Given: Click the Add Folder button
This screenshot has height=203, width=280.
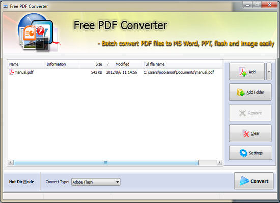Looking at the screenshot, I should pos(250,92).
